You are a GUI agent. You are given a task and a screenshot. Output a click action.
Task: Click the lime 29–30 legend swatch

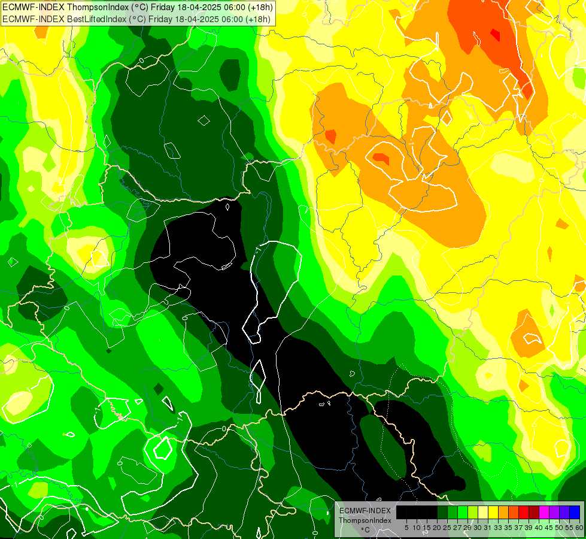point(473,512)
